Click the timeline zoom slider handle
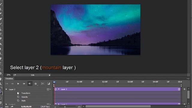This screenshot has width=192, height=108. (x=65, y=107)
